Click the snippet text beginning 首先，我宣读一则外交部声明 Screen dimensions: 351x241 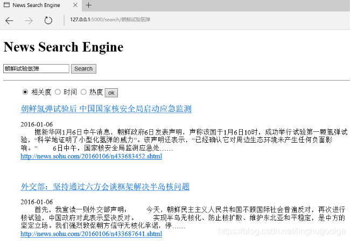coord(182,217)
